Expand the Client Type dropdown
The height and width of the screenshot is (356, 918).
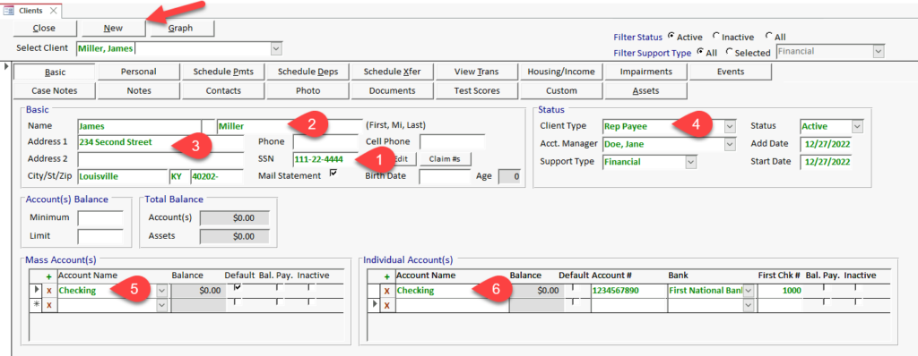tap(730, 126)
